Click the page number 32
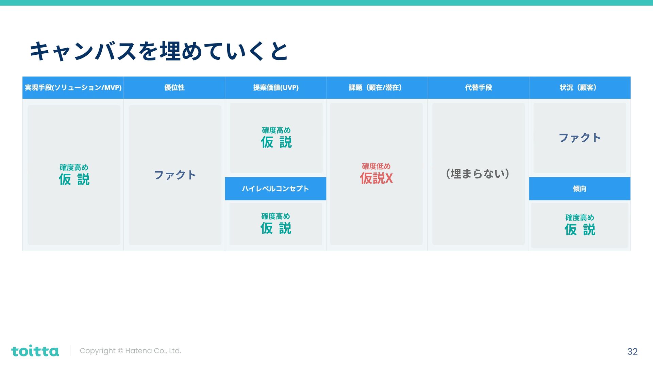Image resolution: width=653 pixels, height=367 pixels. point(632,351)
